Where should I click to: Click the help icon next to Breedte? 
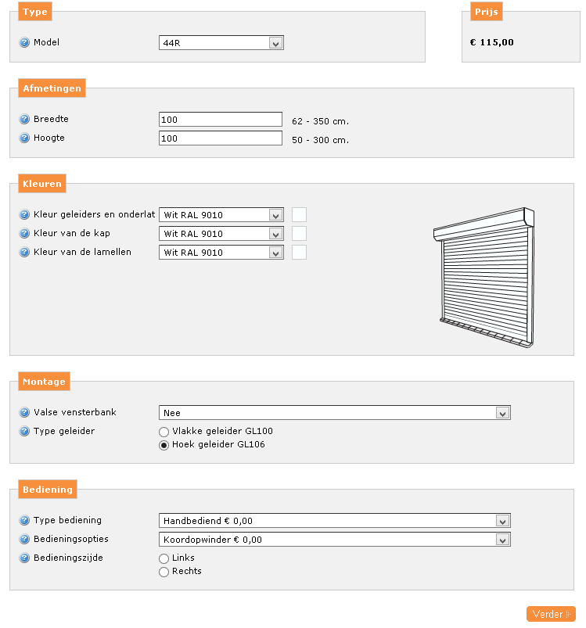24,120
